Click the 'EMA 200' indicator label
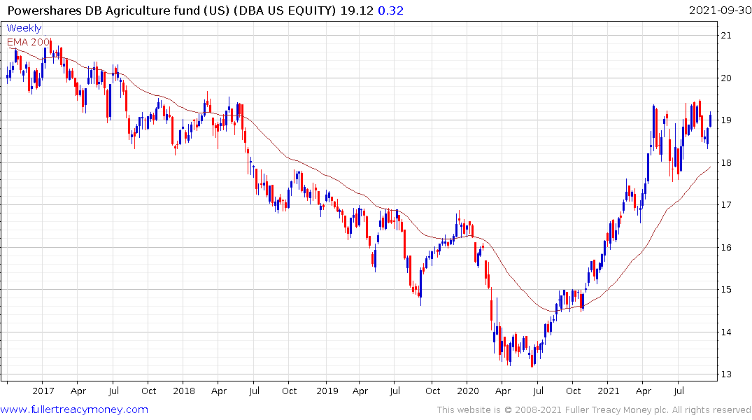 pos(28,42)
